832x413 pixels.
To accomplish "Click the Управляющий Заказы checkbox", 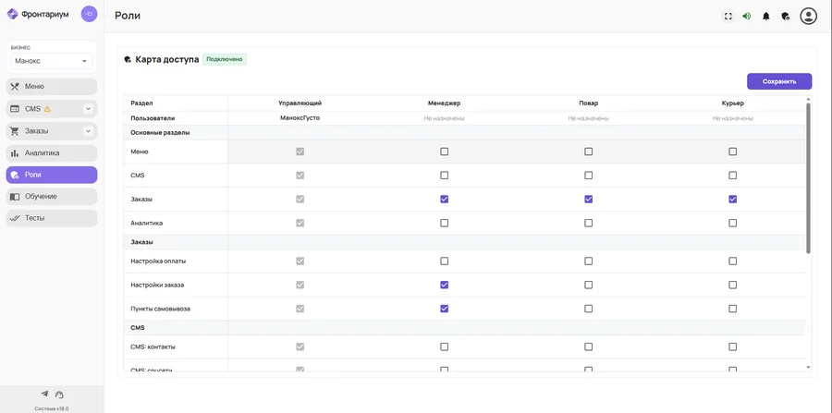I will click(x=300, y=200).
